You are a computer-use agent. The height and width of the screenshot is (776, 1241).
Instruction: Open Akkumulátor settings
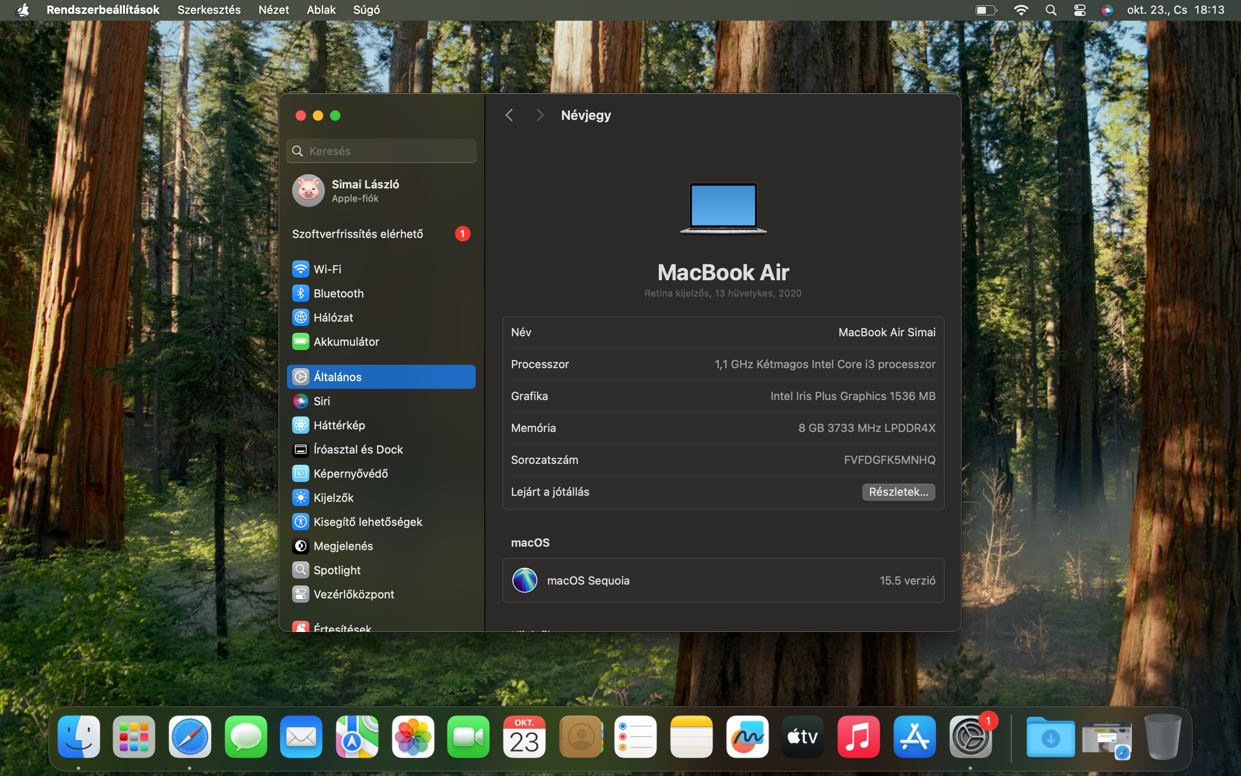pyautogui.click(x=346, y=341)
